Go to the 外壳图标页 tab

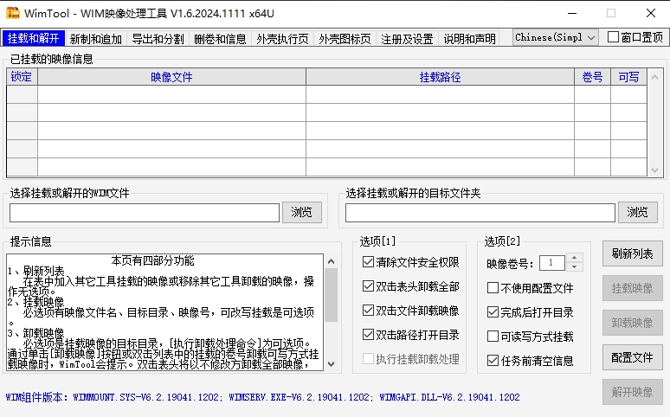345,39
